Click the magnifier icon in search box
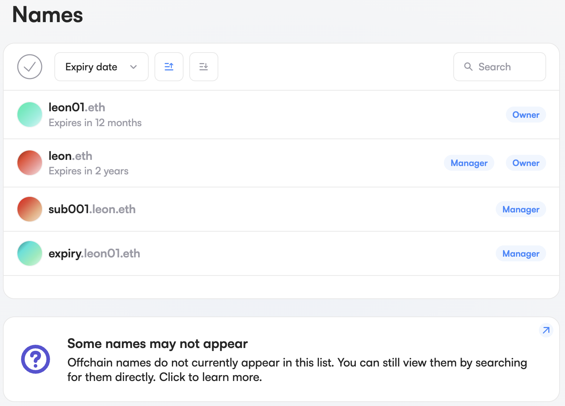 468,67
